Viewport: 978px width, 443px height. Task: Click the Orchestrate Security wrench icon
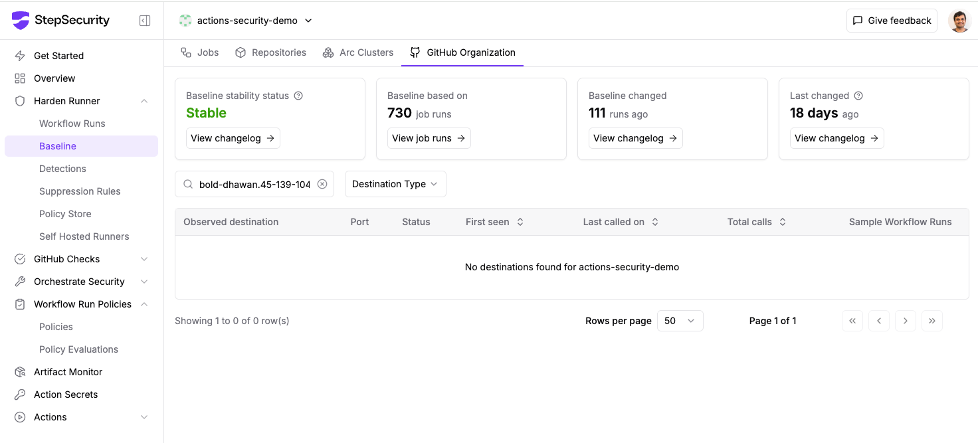pos(20,282)
